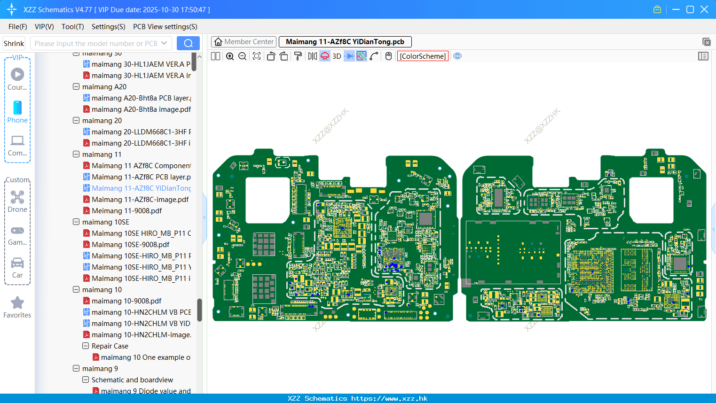Collapse the maimang A20 folder
Viewport: 716px width, 403px height.
pyautogui.click(x=76, y=86)
